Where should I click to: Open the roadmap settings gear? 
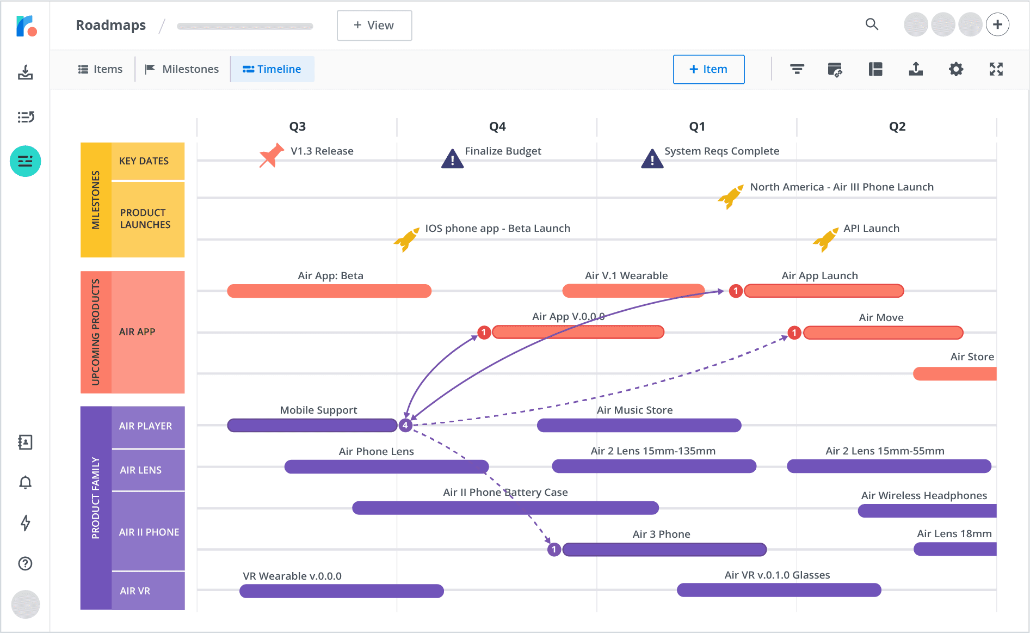click(x=956, y=69)
